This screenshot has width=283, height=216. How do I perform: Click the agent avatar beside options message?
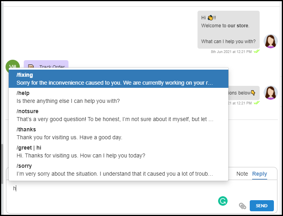click(x=271, y=93)
